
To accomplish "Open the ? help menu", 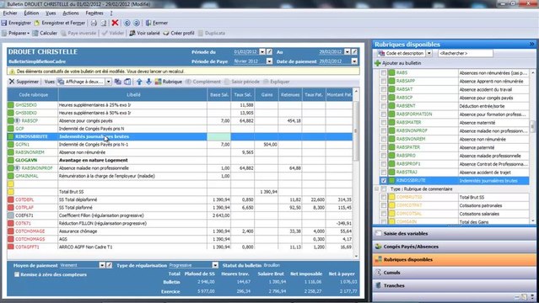I will (x=111, y=13).
